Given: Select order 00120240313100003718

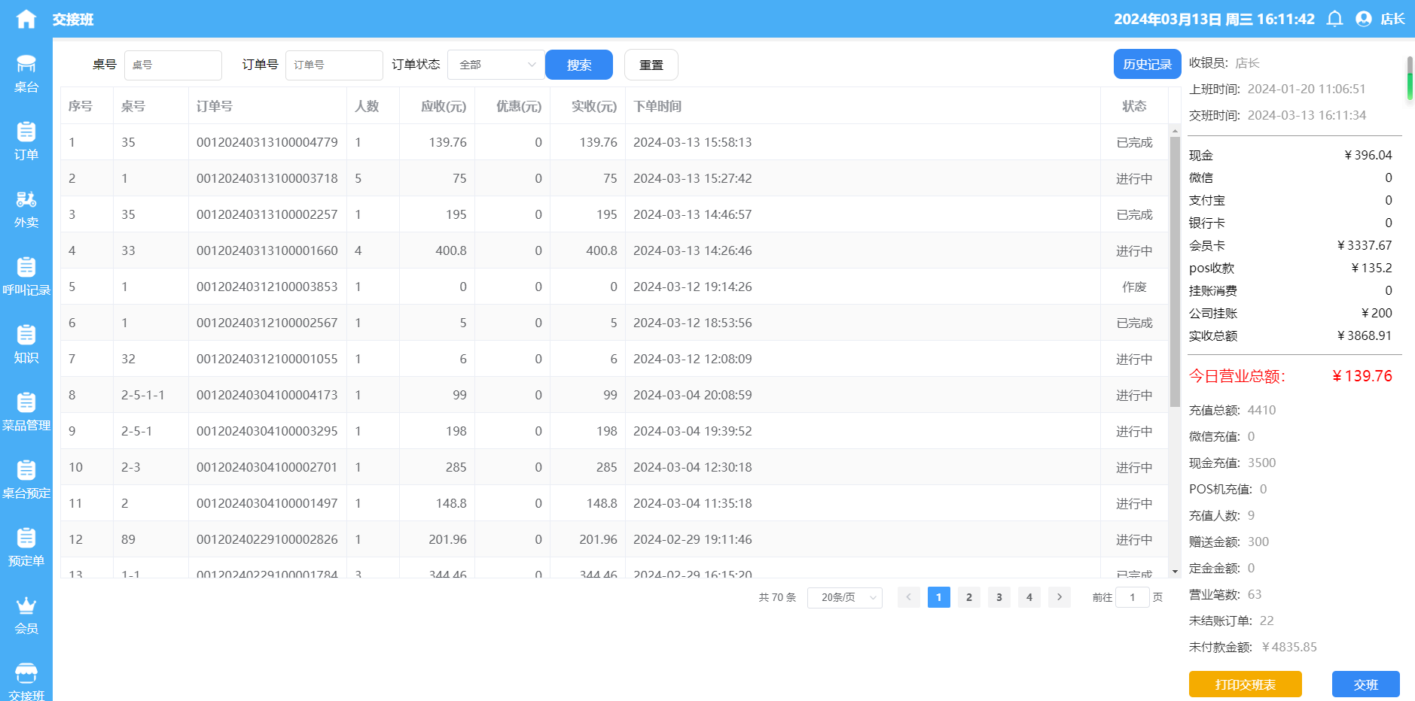Looking at the screenshot, I should tap(267, 178).
